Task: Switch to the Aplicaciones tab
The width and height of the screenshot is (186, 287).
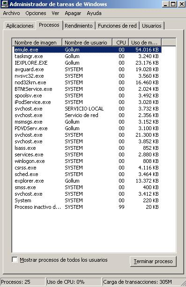Action: 20,26
